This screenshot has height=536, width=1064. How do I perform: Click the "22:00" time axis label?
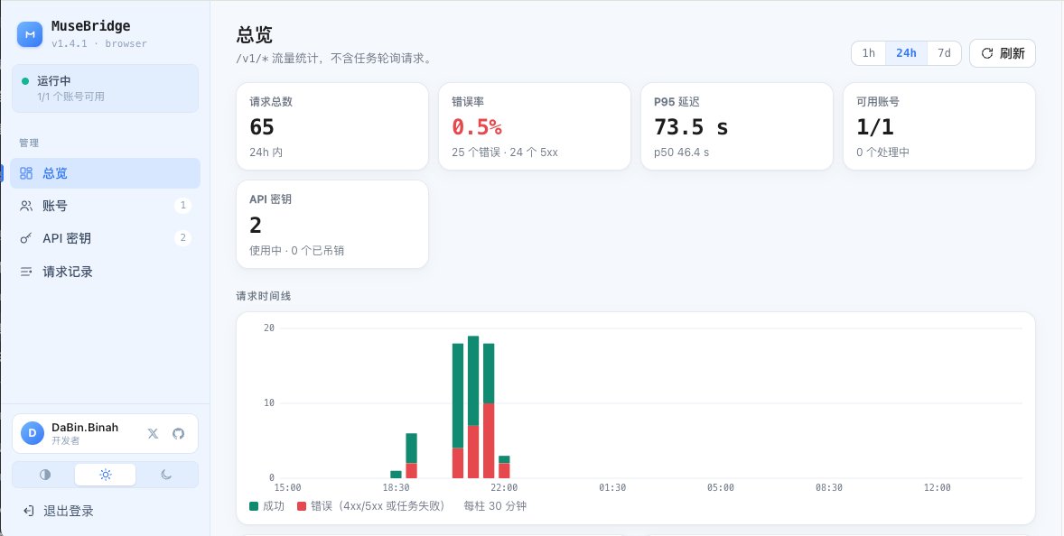504,487
